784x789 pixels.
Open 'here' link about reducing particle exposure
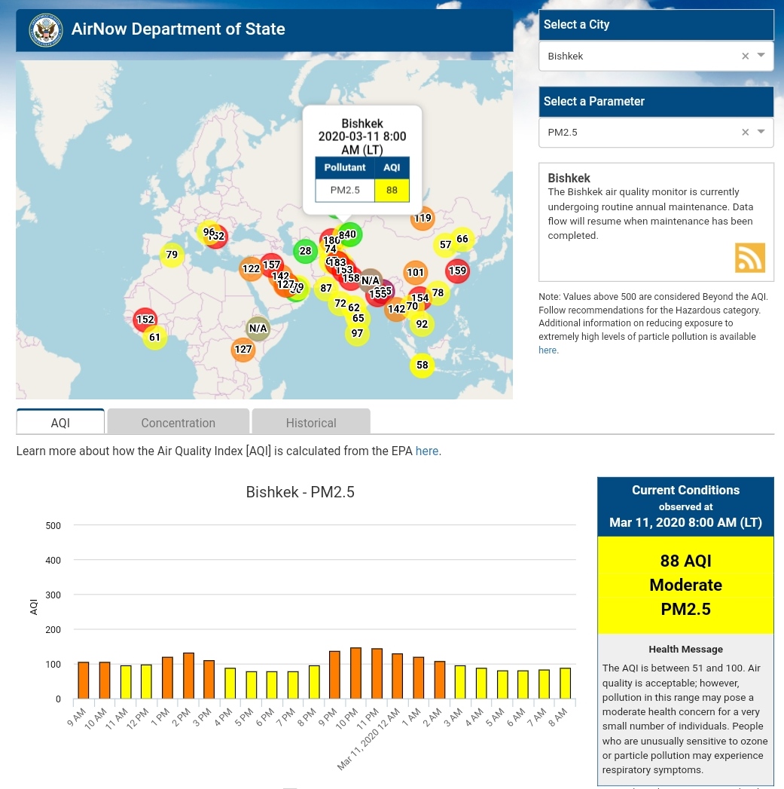pos(548,350)
